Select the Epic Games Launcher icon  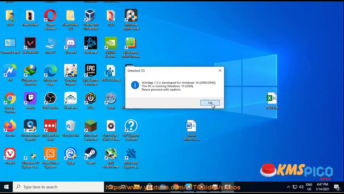coord(91,75)
